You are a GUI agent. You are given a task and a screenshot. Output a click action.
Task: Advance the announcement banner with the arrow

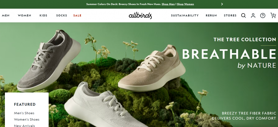tap(222, 4)
